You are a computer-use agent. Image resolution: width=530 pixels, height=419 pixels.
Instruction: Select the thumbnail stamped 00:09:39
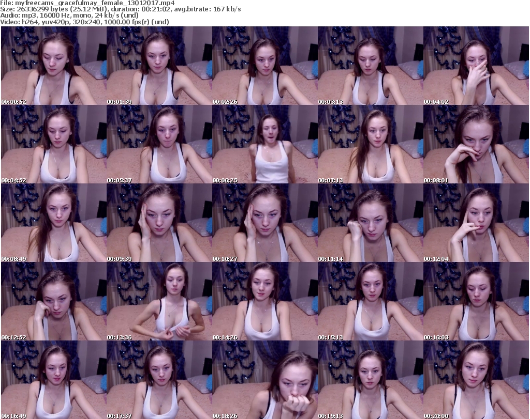159,223
